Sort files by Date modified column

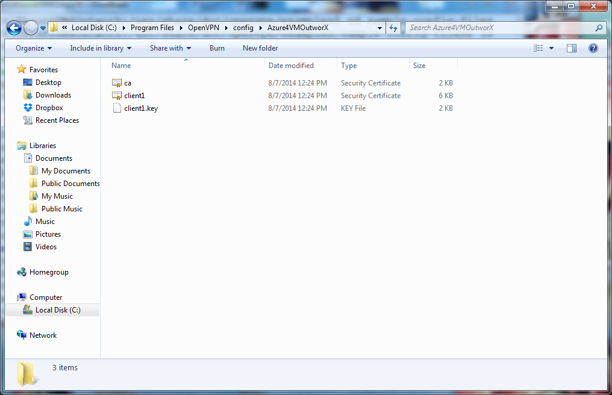click(291, 66)
